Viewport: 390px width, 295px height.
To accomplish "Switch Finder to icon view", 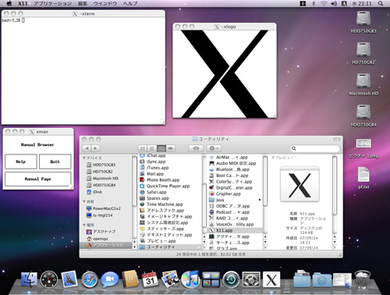I will [143, 148].
